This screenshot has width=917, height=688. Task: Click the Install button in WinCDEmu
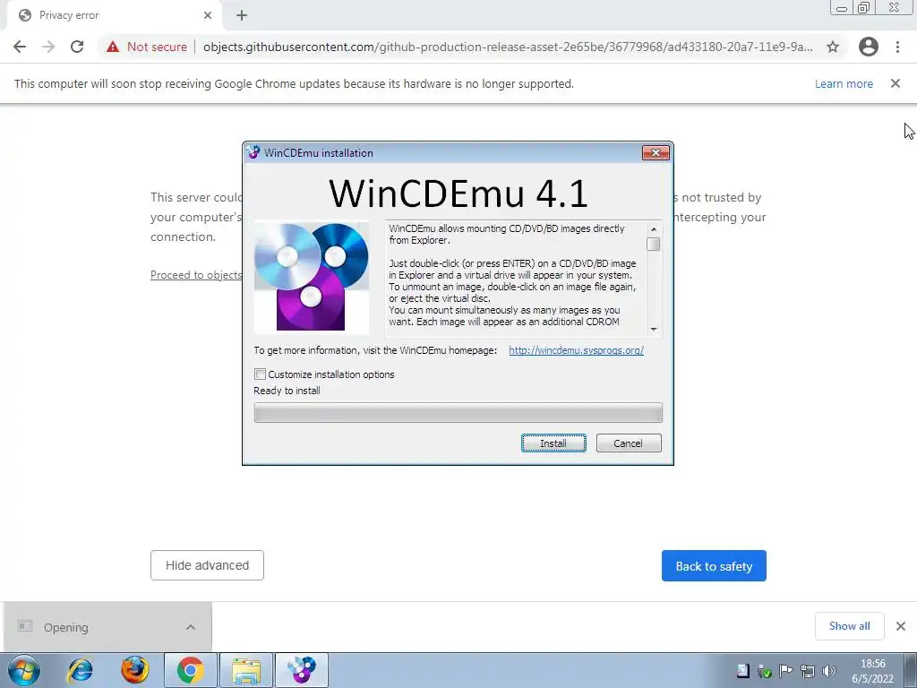553,443
